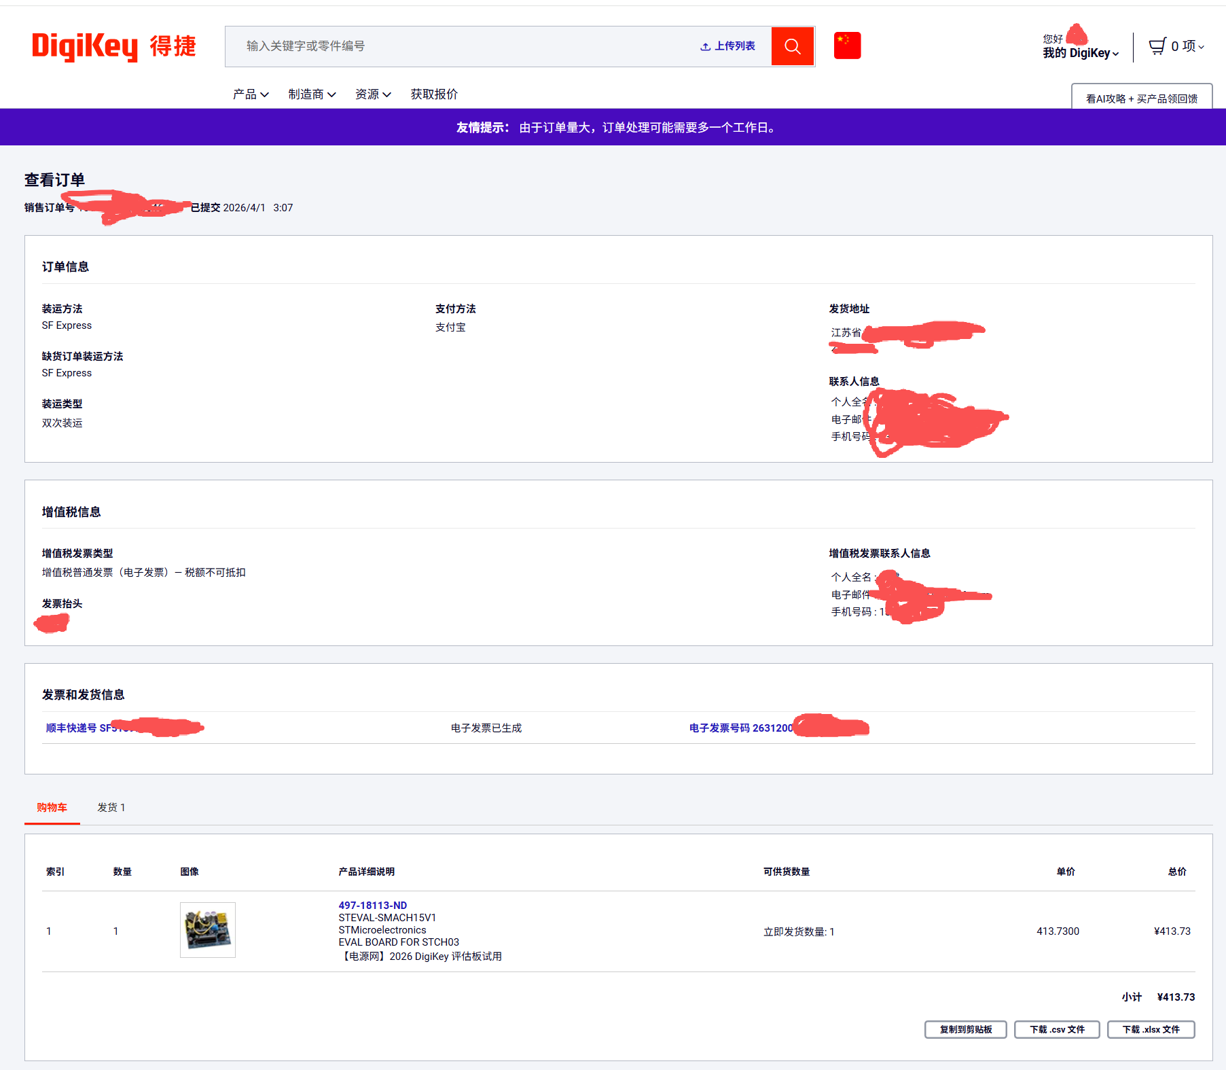Screen dimensions: 1226x1070
Task: Click the 已提交 2026/4/1 3:07 text
Action: (242, 208)
